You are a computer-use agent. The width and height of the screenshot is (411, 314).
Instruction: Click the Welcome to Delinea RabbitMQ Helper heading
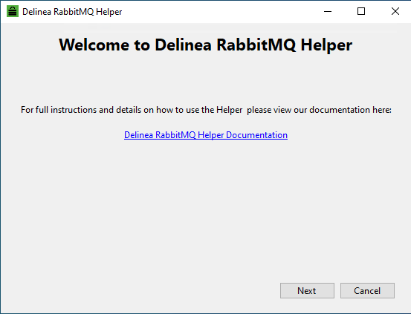coord(206,45)
